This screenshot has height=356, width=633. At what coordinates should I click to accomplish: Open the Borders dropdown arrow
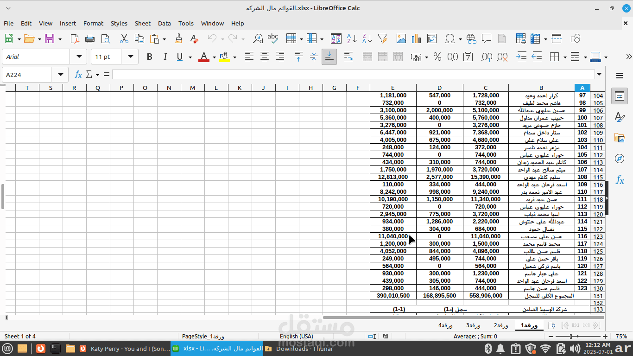click(565, 57)
